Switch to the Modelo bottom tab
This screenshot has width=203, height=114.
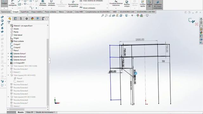coord(21,112)
